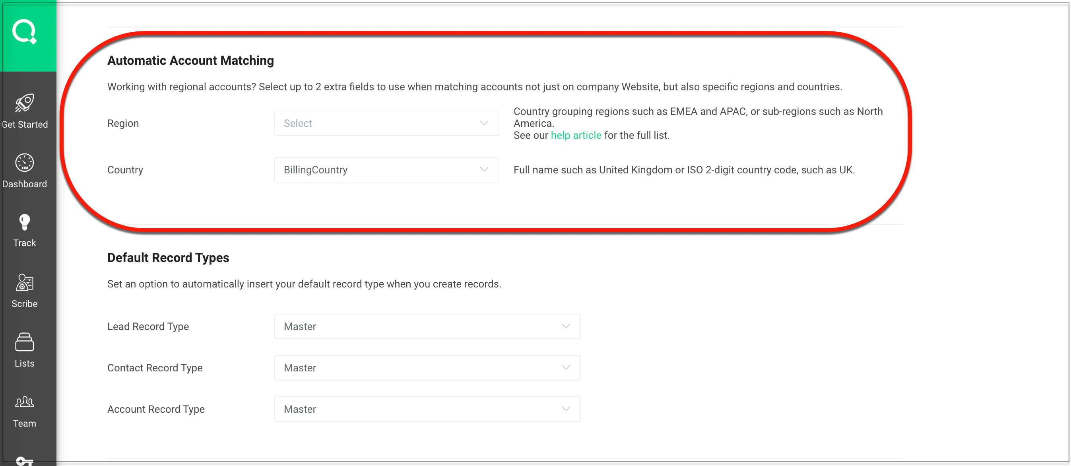The height and width of the screenshot is (466, 1071).
Task: Click the key icon in sidebar
Action: pyautogui.click(x=25, y=460)
